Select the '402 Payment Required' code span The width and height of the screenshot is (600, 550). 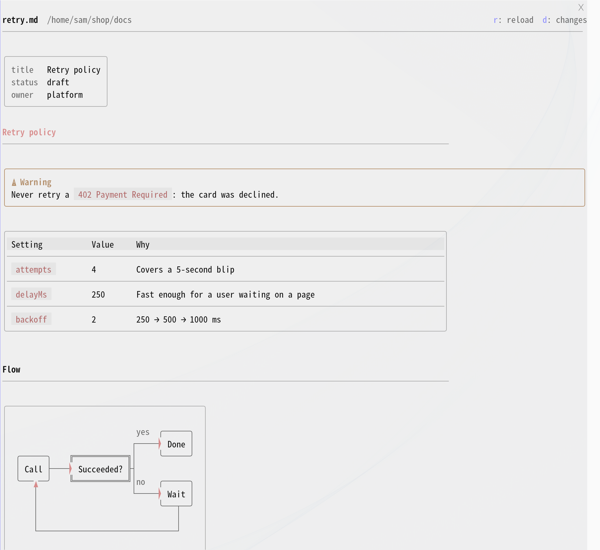click(x=123, y=194)
